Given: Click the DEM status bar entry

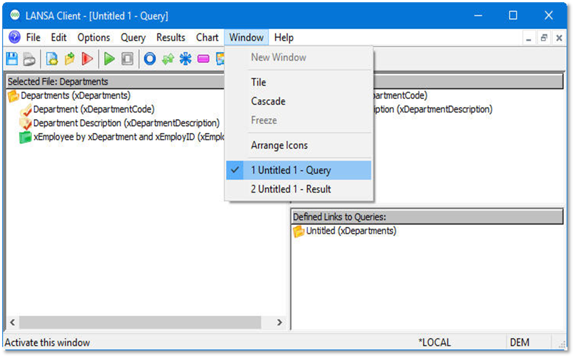Looking at the screenshot, I should tap(519, 342).
